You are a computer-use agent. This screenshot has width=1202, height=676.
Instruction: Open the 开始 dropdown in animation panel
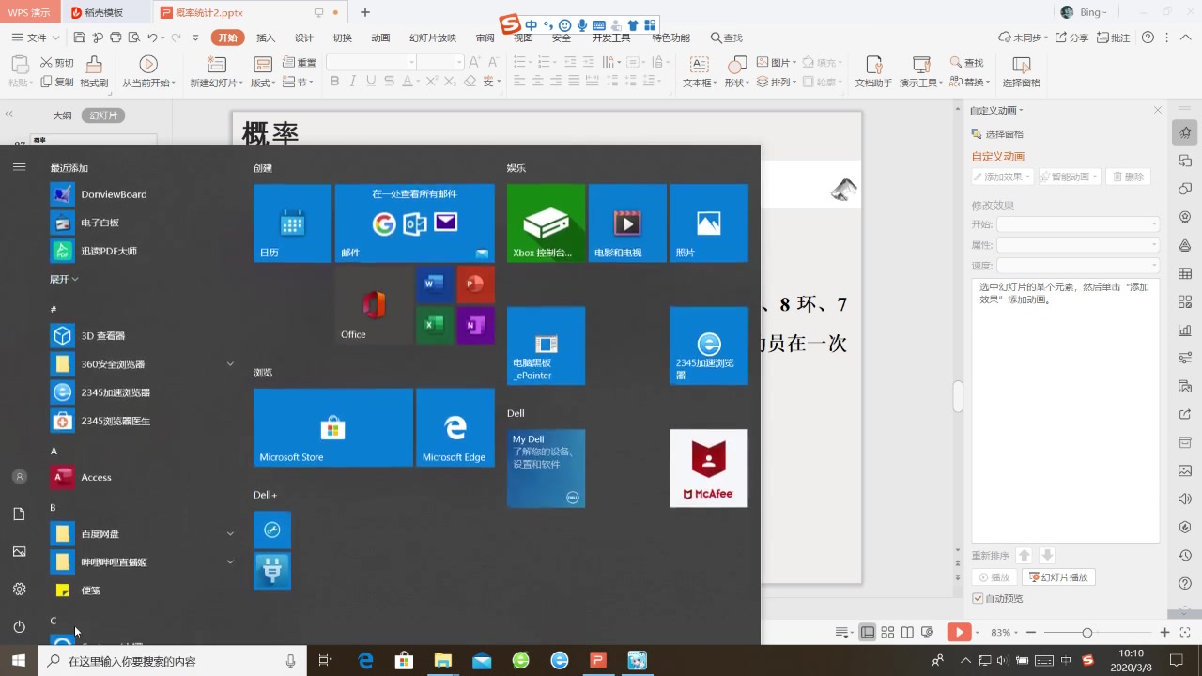[1077, 224]
